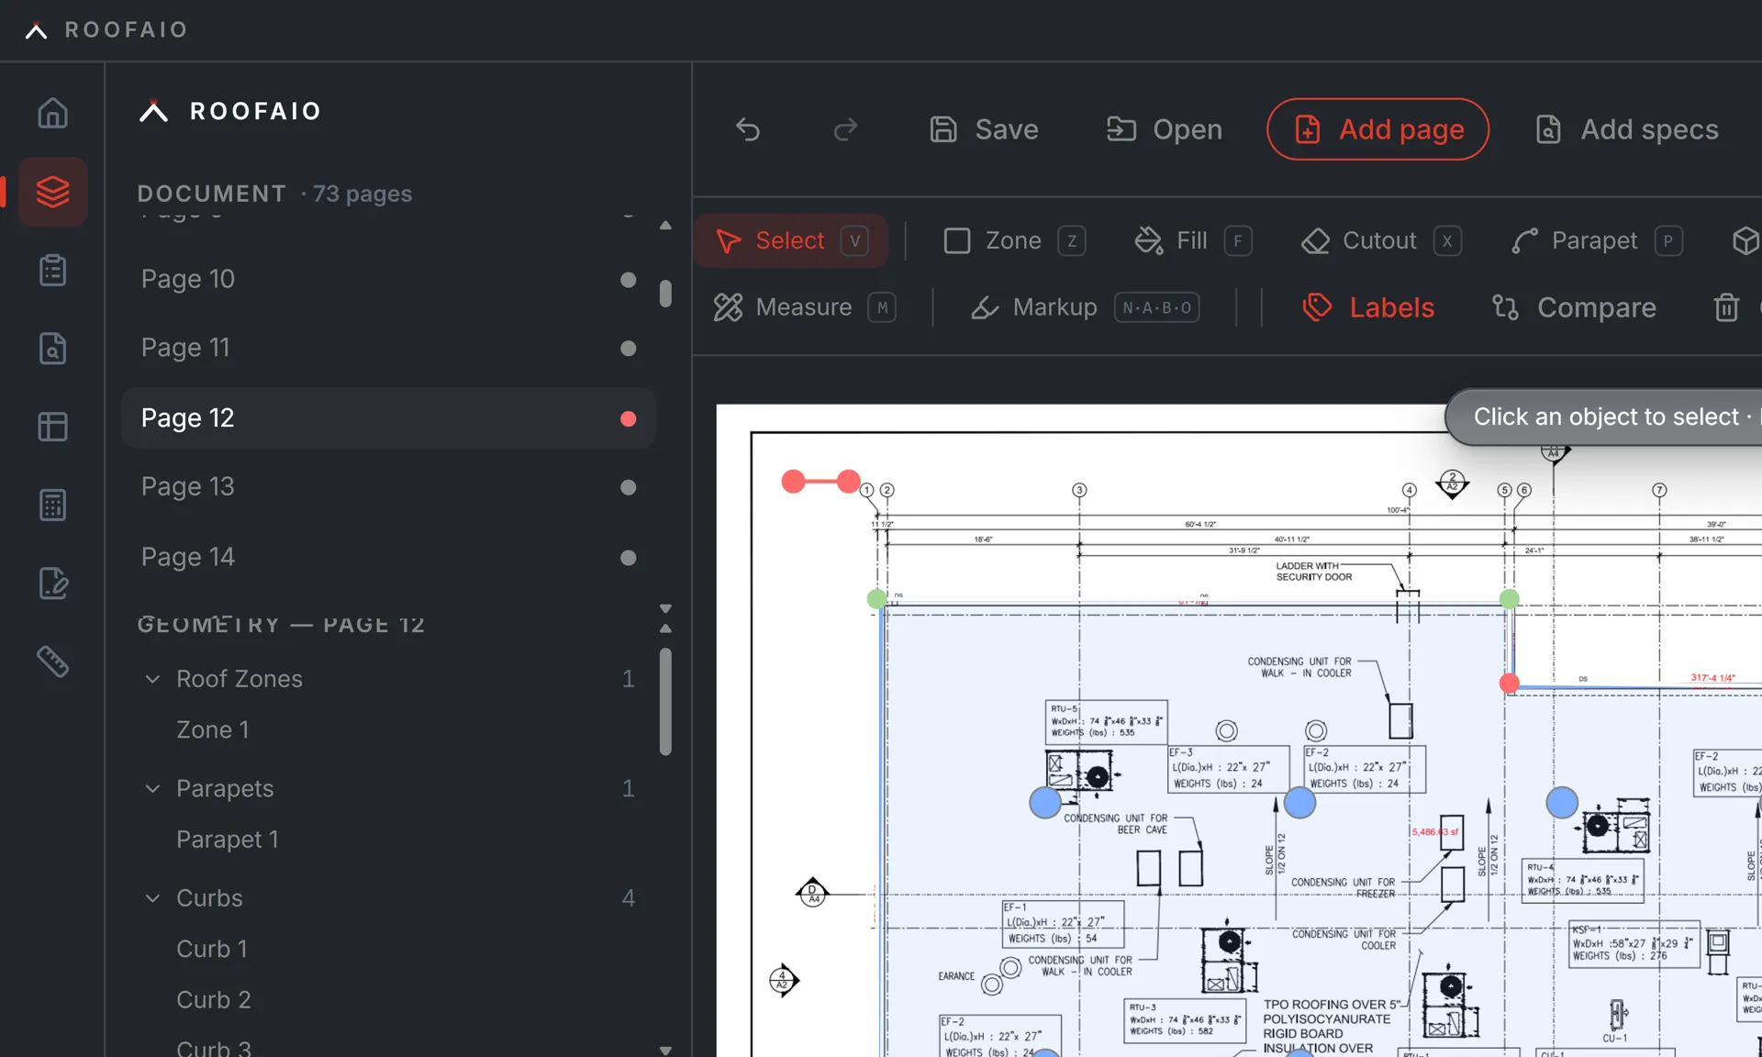Select Page 12 in document list
The image size is (1762, 1057).
[x=388, y=418]
